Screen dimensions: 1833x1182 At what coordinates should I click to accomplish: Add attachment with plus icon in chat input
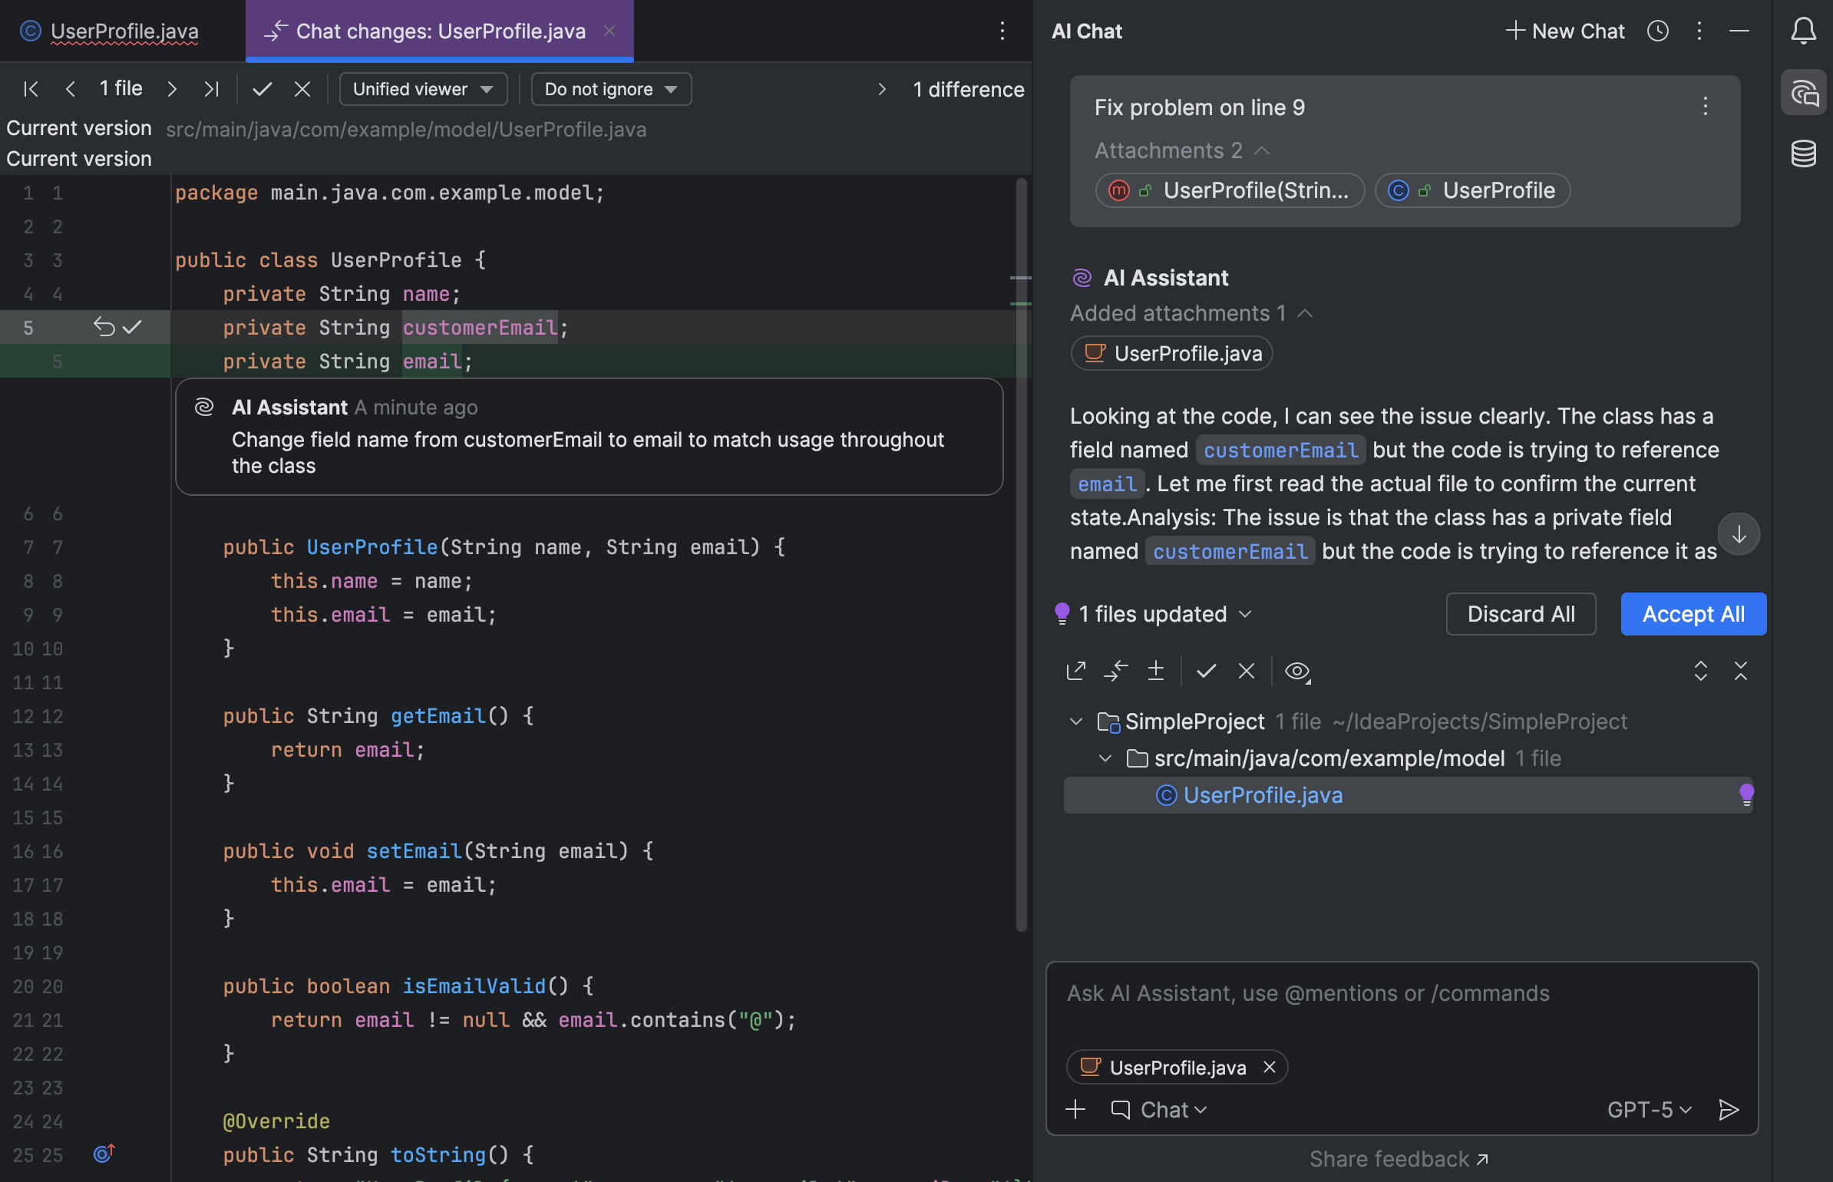pyautogui.click(x=1075, y=1109)
